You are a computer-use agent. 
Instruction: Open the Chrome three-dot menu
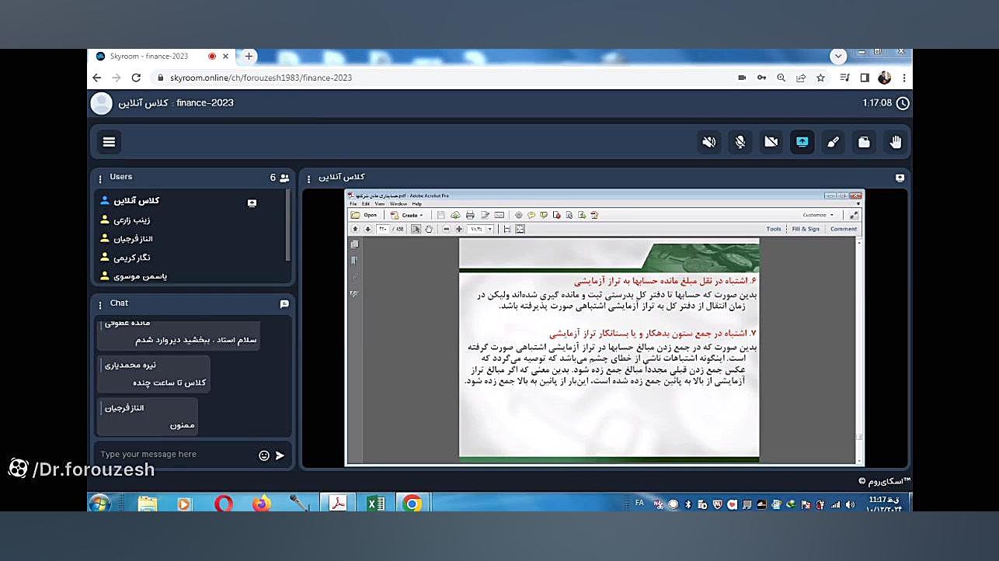(x=904, y=78)
